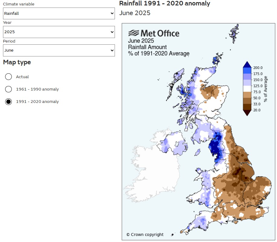The height and width of the screenshot is (242, 277).
Task: Click the Rainfall 1991 - 2020 anomaly heading
Action: click(x=165, y=4)
